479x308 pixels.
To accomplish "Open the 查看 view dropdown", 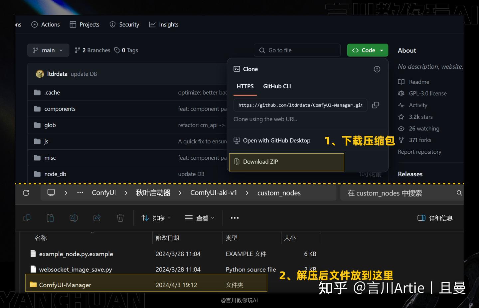I will click(x=200, y=218).
